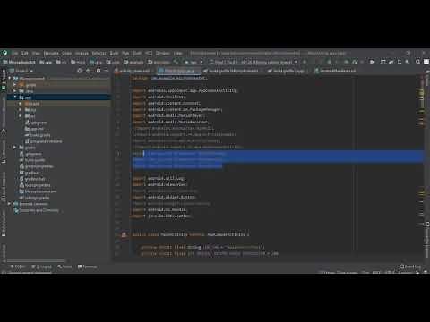430x322 pixels.
Task: Switch to the activity_main.xml editor tab
Action: (133, 71)
